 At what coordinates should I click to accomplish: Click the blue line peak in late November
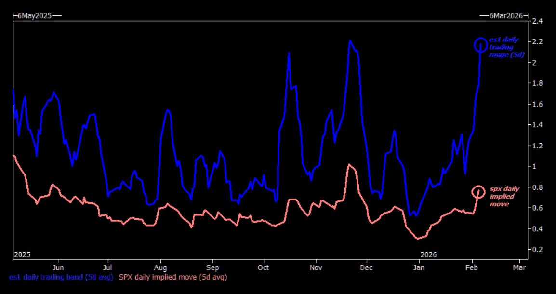click(350, 41)
